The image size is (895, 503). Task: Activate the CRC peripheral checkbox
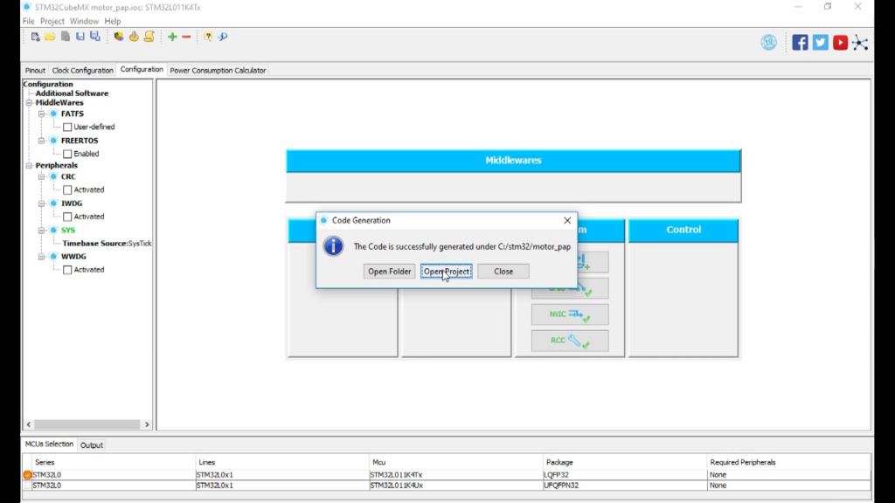point(67,189)
